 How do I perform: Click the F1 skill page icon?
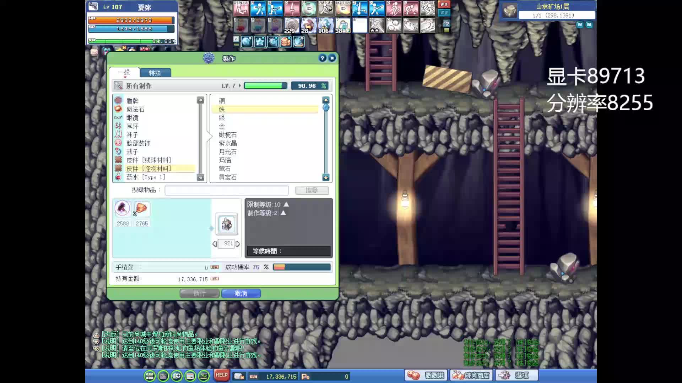pos(444,5)
